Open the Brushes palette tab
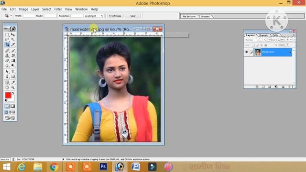Screen dimensions: 306x172 (206, 17)
